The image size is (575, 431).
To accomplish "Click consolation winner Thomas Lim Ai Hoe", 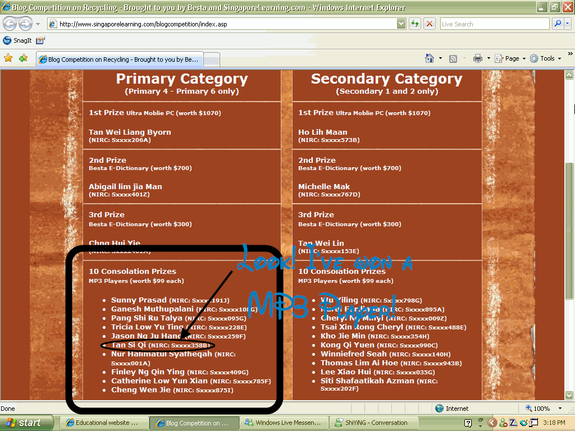I will [x=359, y=363].
